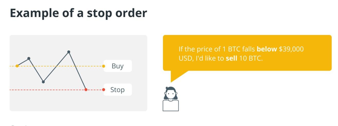Click the yellow dashed buy line
The width and height of the screenshot is (338, 126).
point(59,66)
